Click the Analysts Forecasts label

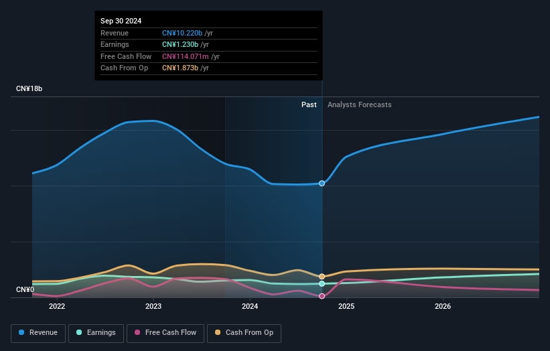pos(360,105)
